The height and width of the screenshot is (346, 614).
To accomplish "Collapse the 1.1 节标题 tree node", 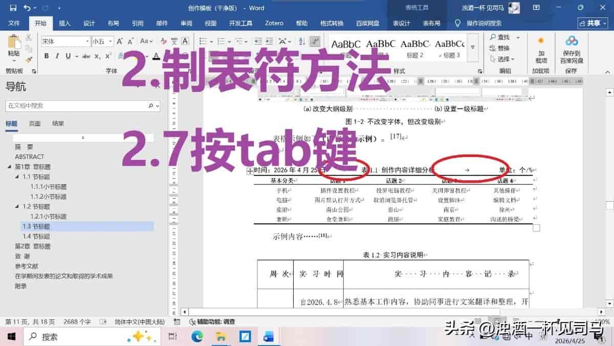I will coord(17,177).
